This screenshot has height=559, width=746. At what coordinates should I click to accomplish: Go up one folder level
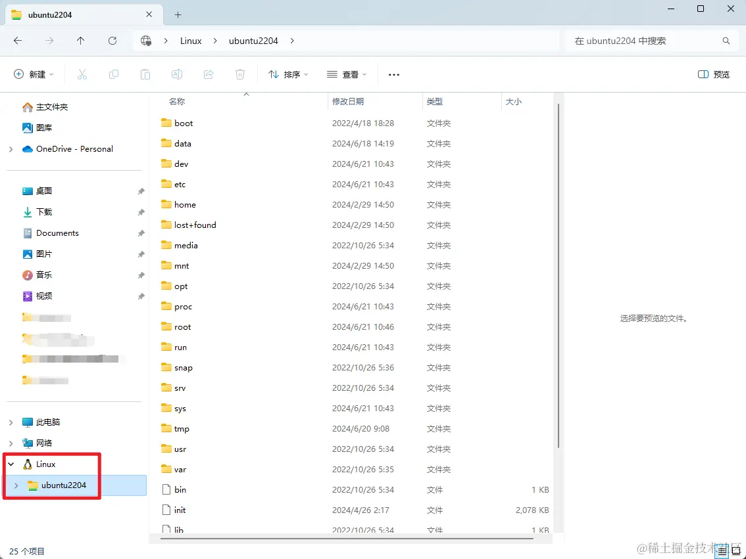tap(80, 41)
